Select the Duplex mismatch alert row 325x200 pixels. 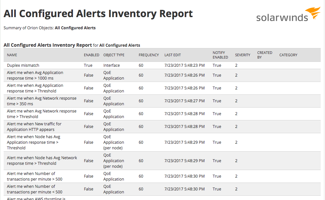(x=23, y=65)
